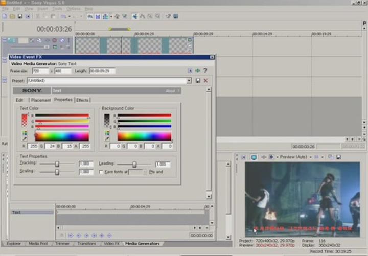Screen dimensions: 368x256
Task: Click the green plug-in chain icon
Action: pos(198,71)
